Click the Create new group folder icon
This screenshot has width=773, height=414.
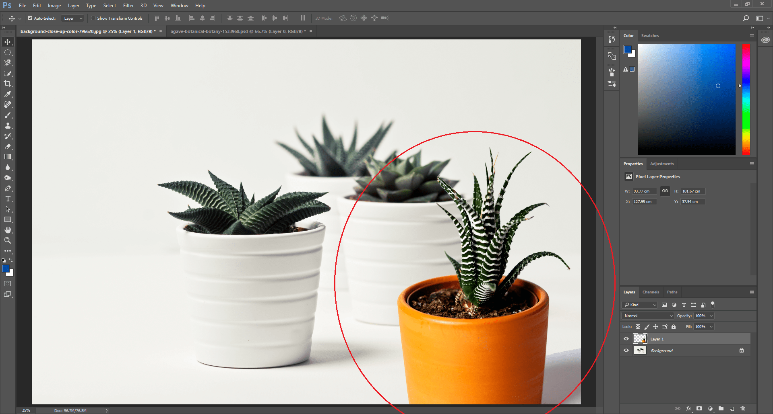click(721, 409)
